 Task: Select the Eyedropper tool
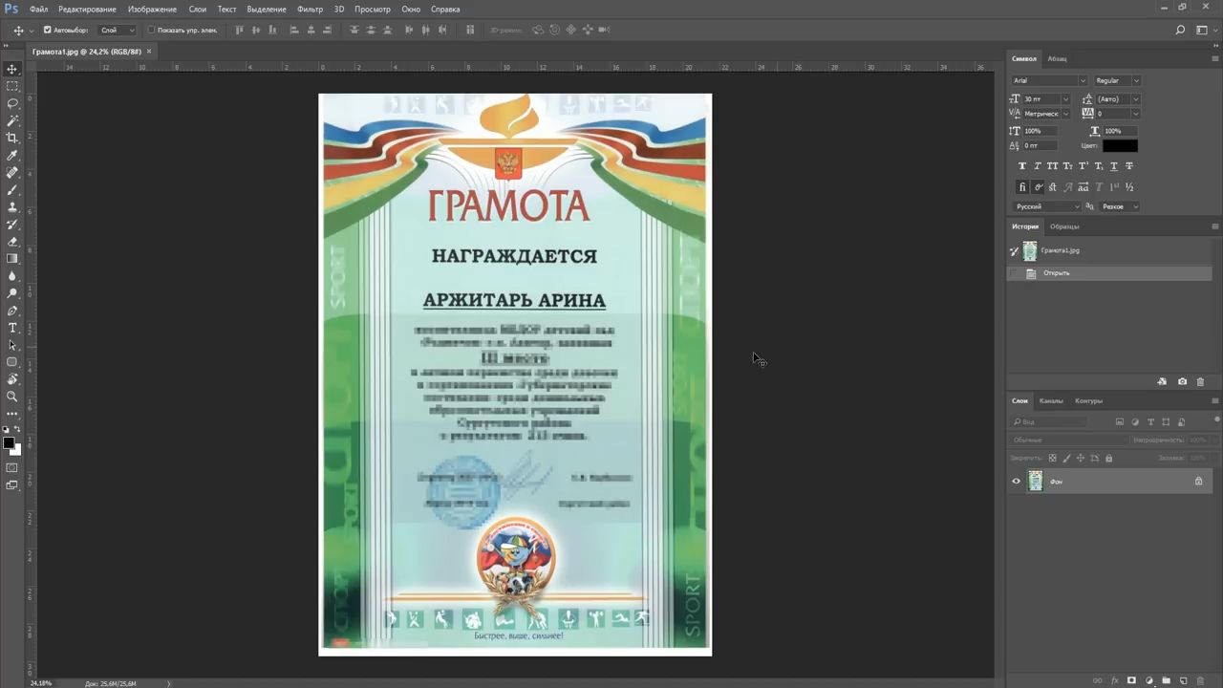(x=12, y=155)
